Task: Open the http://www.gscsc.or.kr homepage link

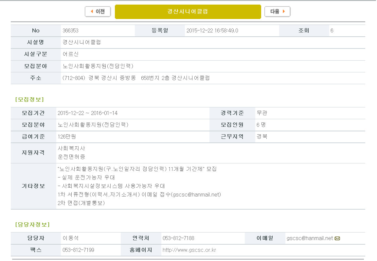Action: click(189, 250)
